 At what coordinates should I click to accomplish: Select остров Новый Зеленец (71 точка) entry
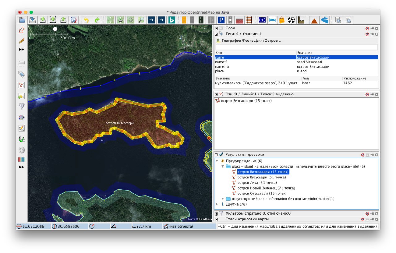(266, 188)
